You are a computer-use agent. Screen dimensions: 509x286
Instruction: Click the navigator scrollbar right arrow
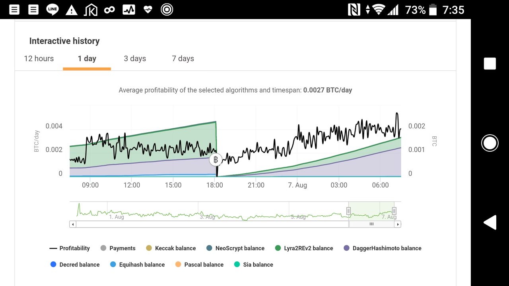[397, 224]
